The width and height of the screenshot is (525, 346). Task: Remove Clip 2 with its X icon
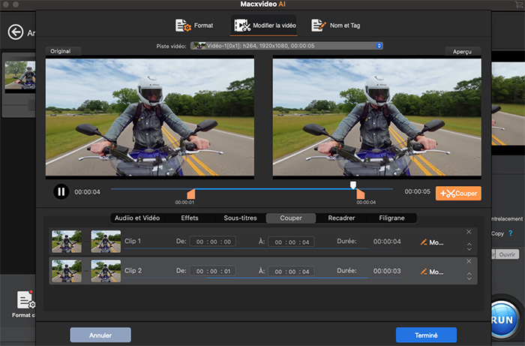[x=469, y=261]
